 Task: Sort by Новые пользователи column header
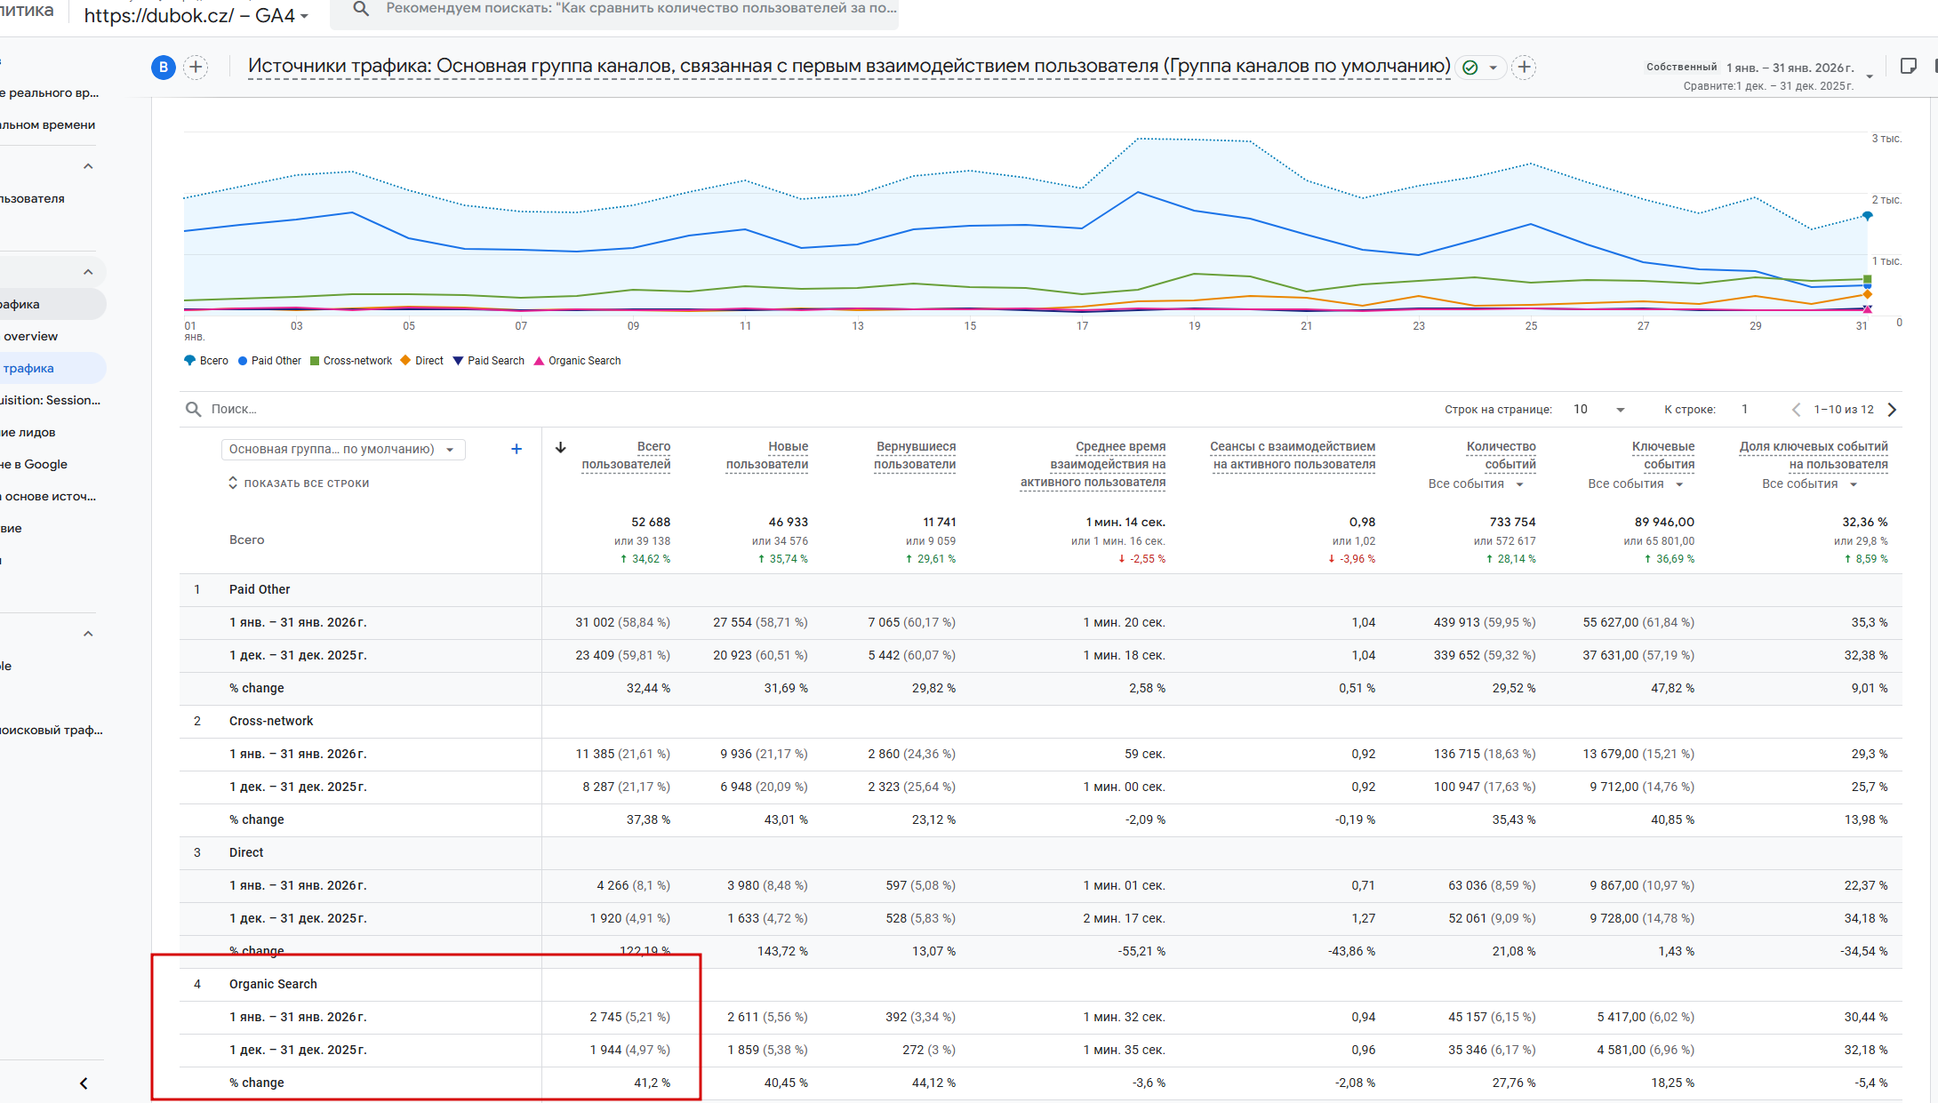click(x=766, y=455)
